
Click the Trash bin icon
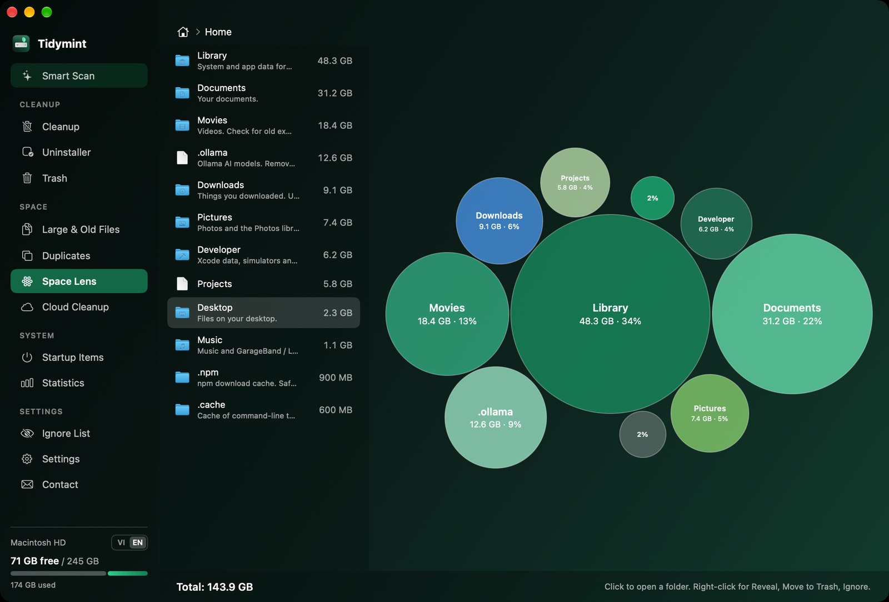[27, 178]
